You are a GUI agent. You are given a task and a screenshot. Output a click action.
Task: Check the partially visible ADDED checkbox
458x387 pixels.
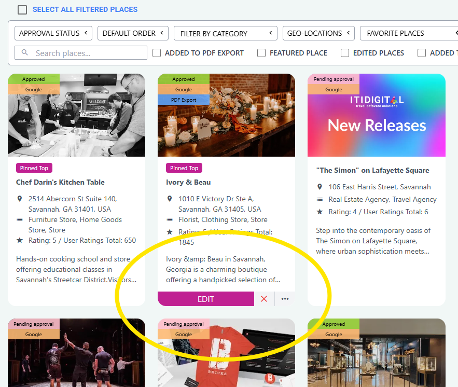422,53
